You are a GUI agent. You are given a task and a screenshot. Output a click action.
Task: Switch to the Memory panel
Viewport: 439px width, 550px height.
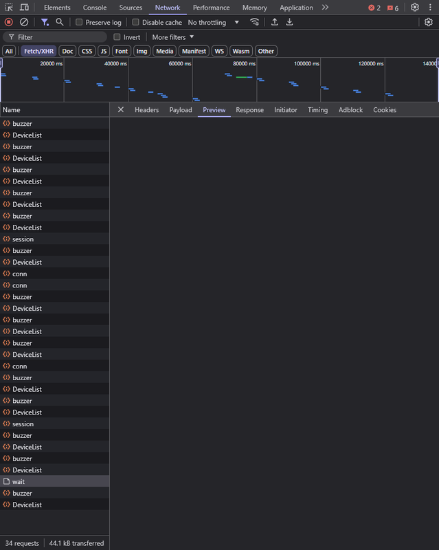click(x=255, y=8)
